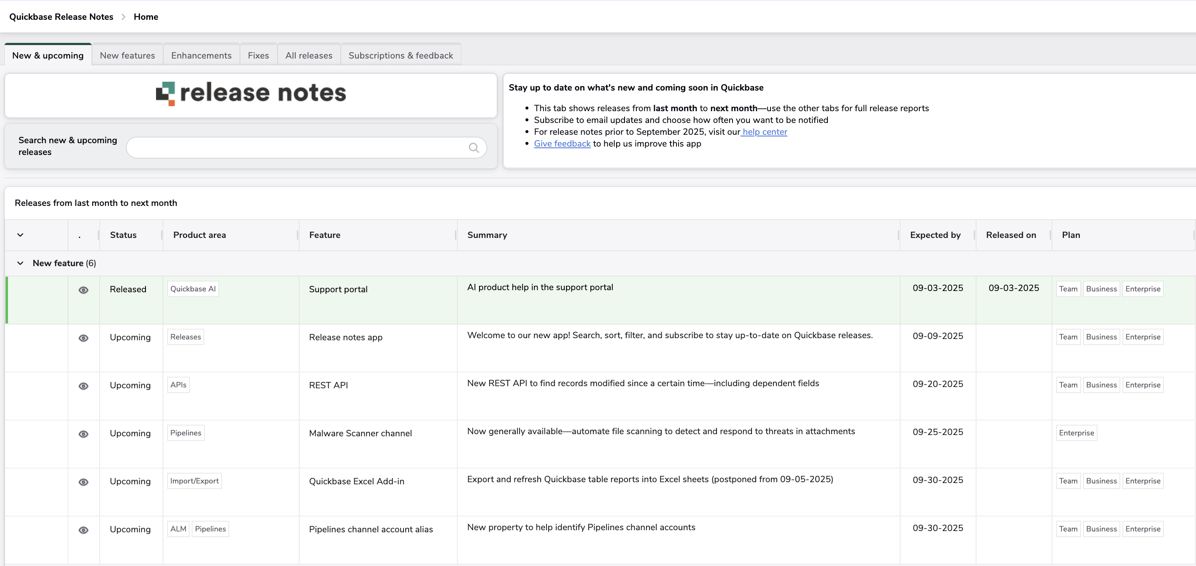1196x566 pixels.
Task: Open eye icon for Malware Scanner channel row
Action: (x=84, y=434)
